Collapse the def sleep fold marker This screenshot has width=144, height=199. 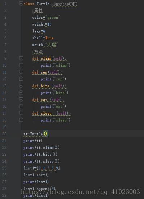point(21,113)
